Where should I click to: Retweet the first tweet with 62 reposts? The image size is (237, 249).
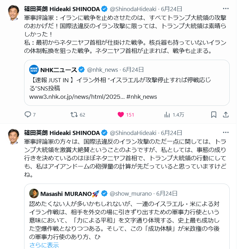(74, 115)
